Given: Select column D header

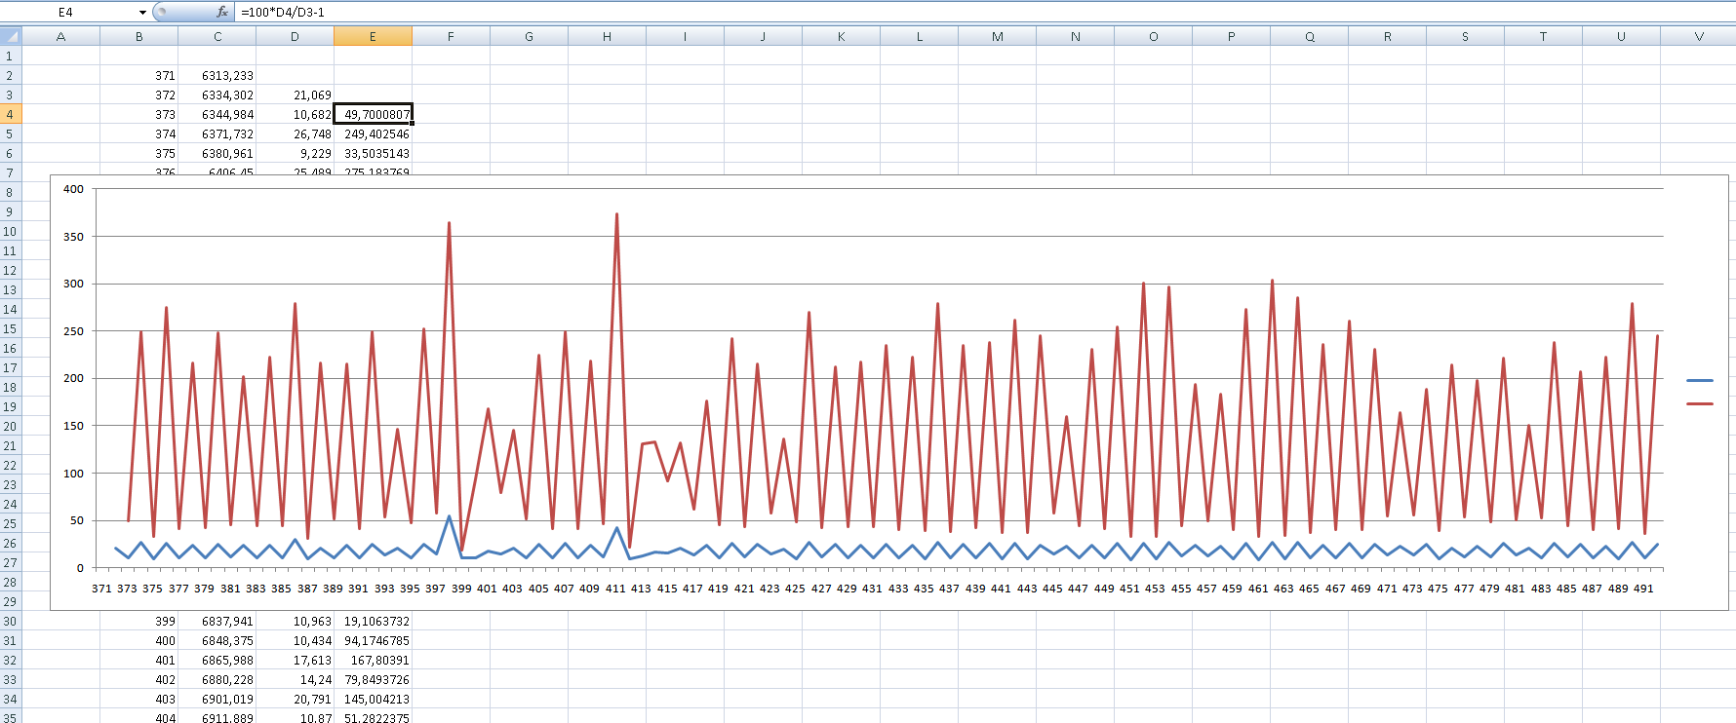Looking at the screenshot, I should tap(295, 36).
